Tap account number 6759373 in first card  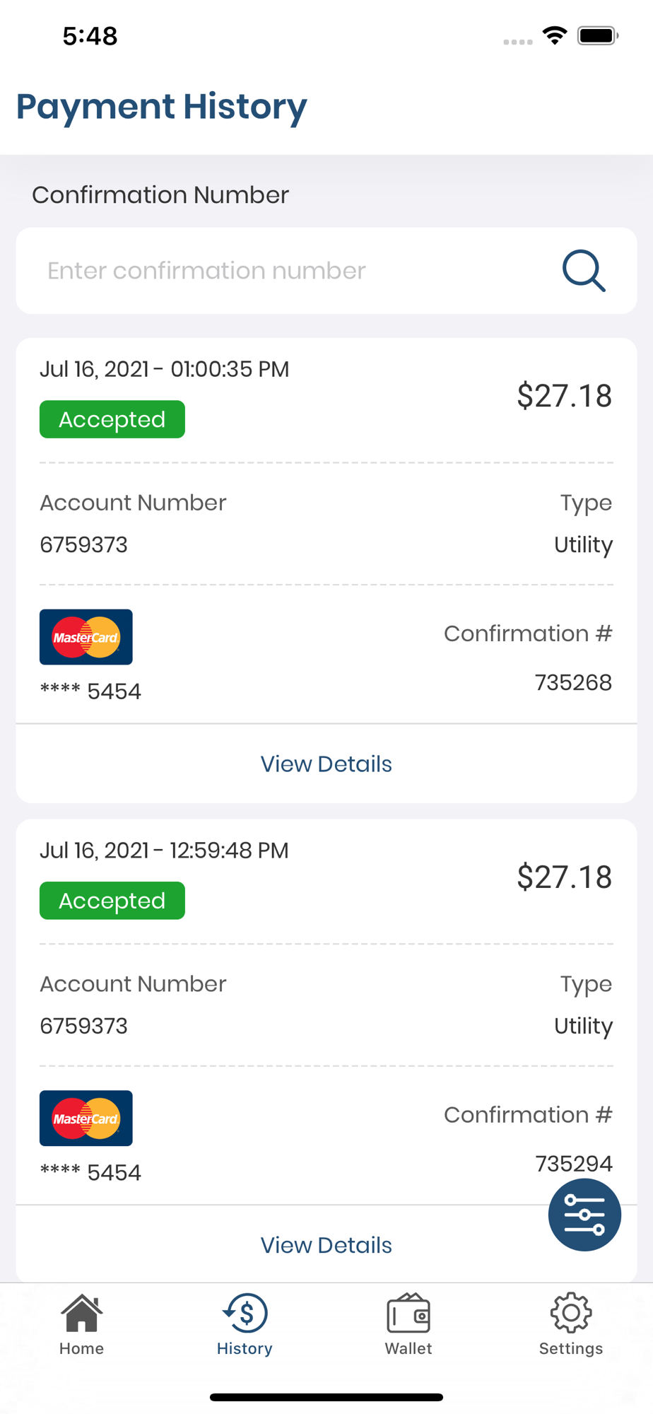coord(84,545)
